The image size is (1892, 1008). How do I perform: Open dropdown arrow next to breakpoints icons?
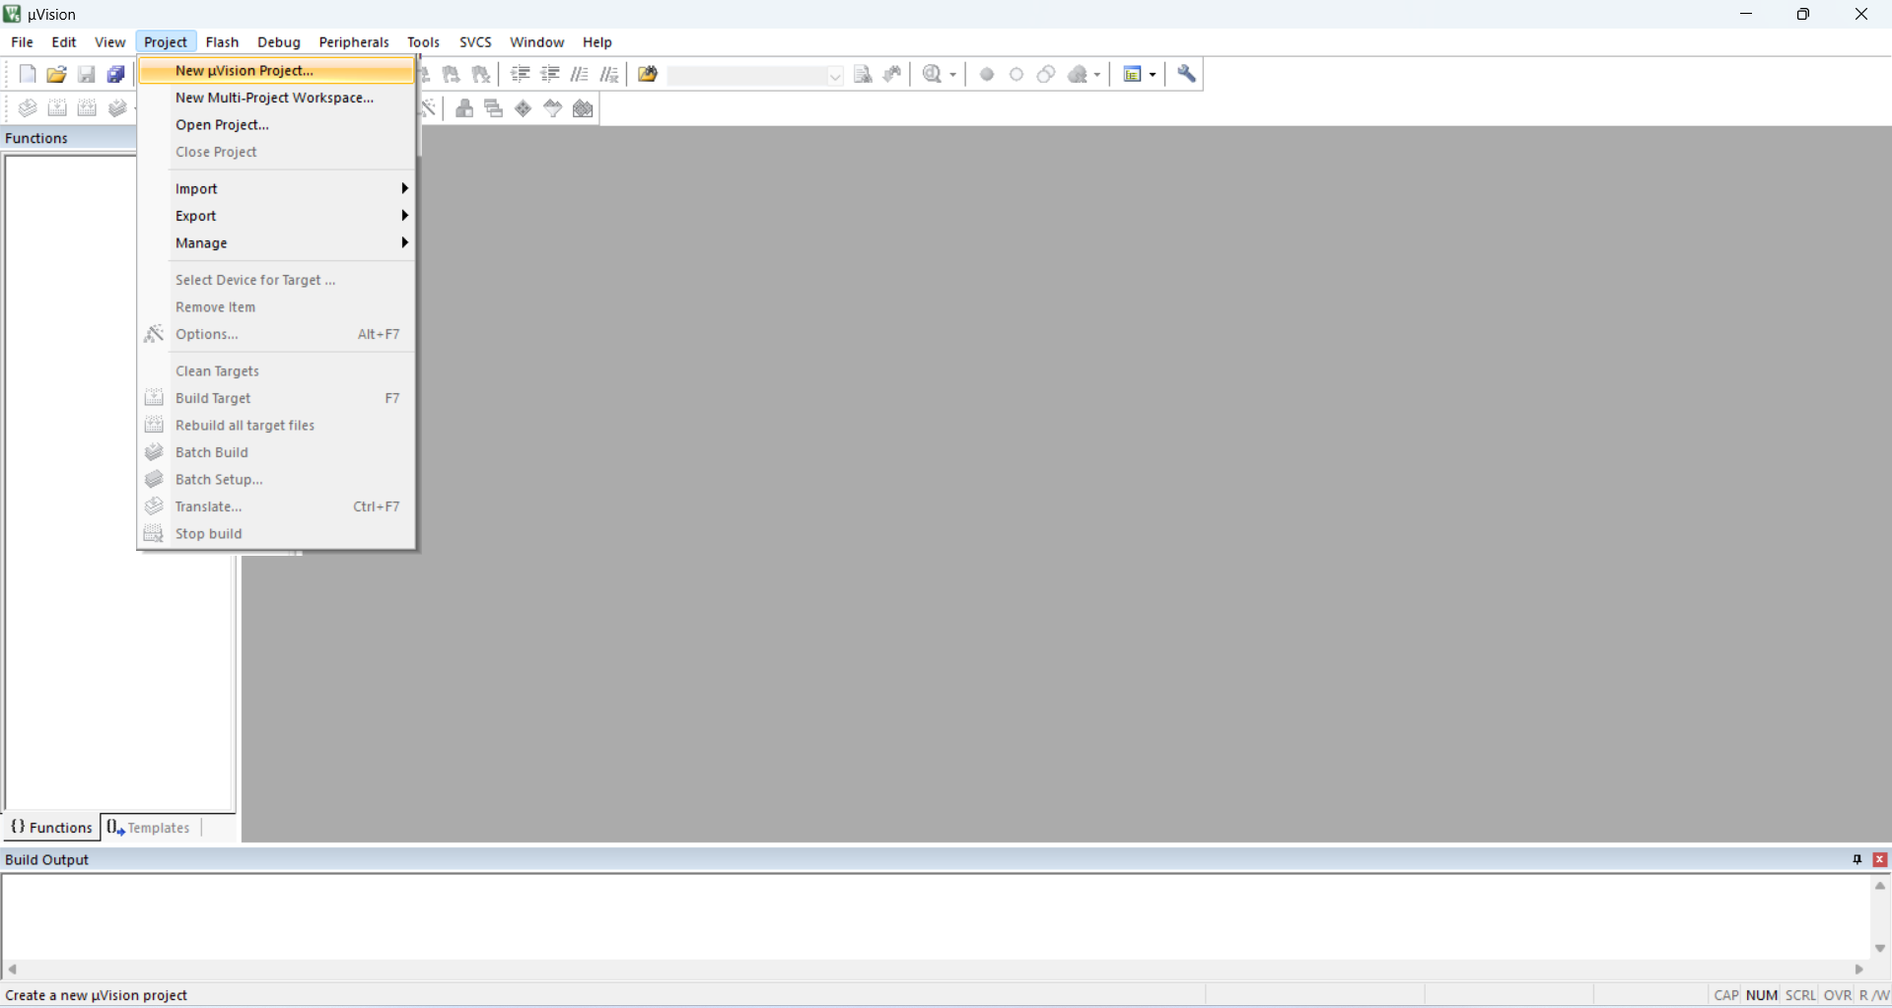[x=1097, y=75]
